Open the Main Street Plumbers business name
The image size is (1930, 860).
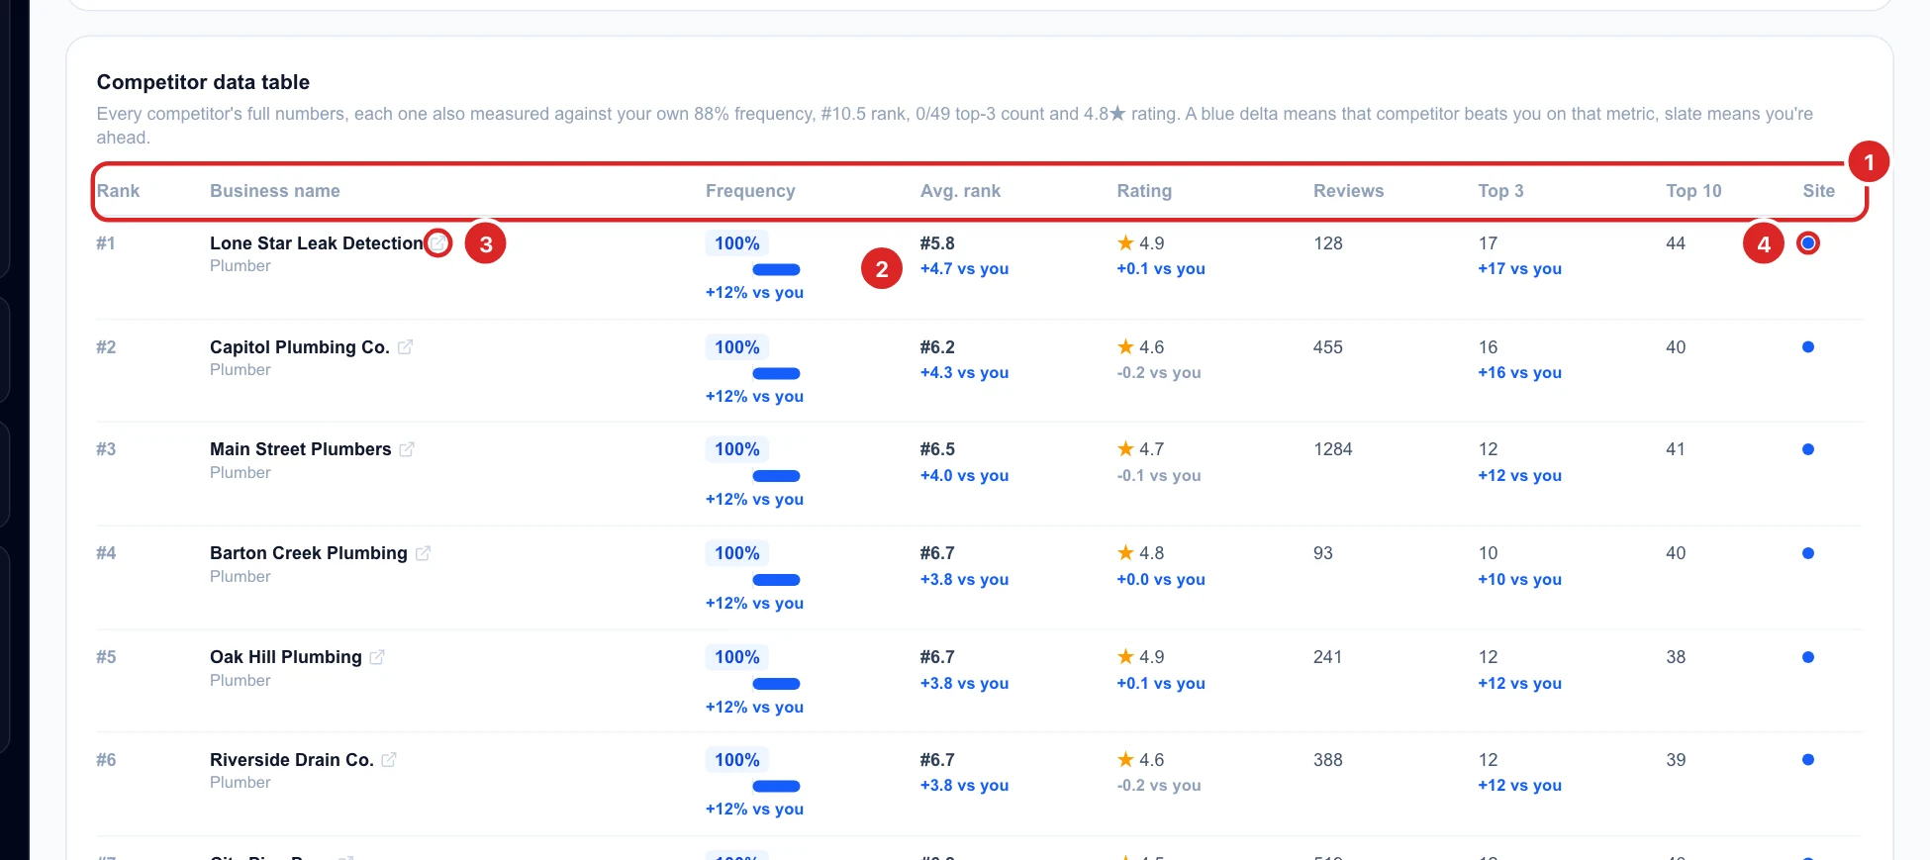[301, 449]
